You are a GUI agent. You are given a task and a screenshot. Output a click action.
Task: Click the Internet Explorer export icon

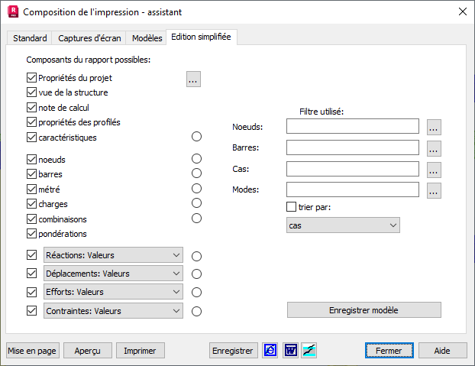pos(271,351)
